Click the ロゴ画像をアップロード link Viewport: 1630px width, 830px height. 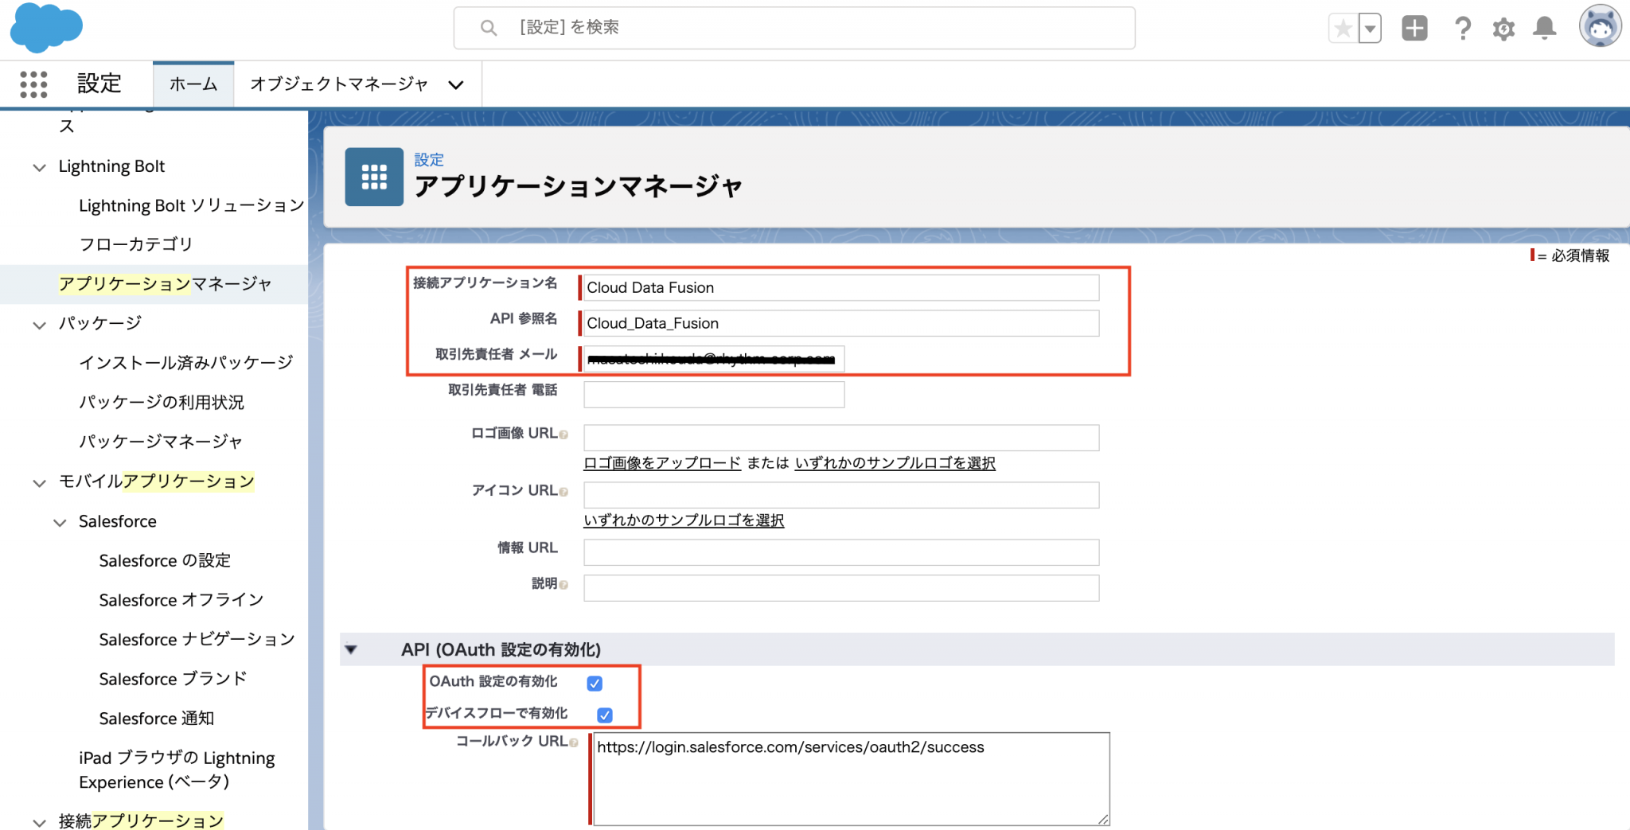click(x=662, y=463)
